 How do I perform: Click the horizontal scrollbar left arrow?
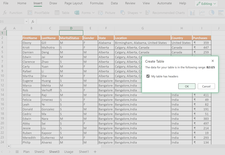pyautogui.click(x=9, y=146)
